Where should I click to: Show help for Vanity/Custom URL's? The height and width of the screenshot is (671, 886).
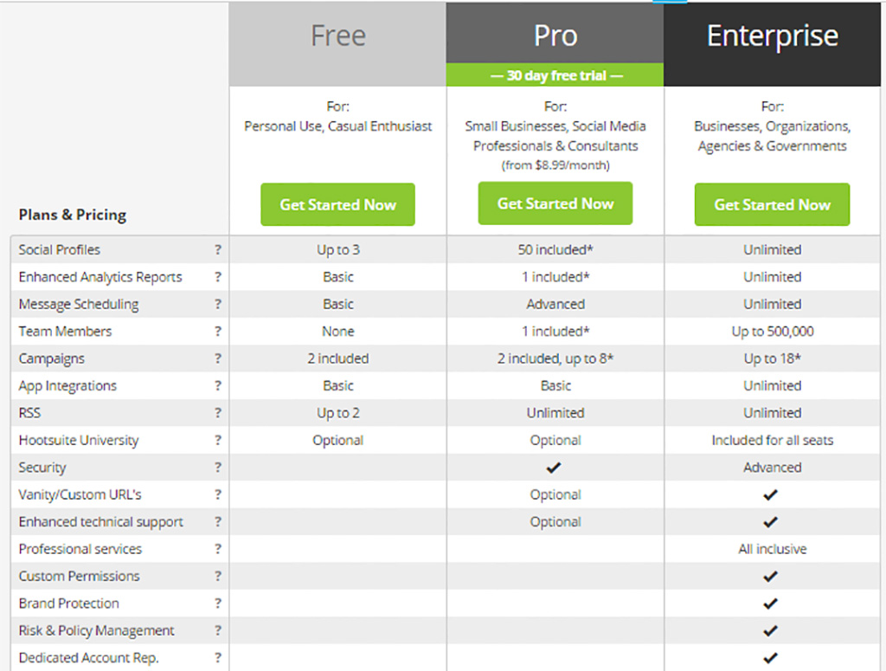coord(218,495)
